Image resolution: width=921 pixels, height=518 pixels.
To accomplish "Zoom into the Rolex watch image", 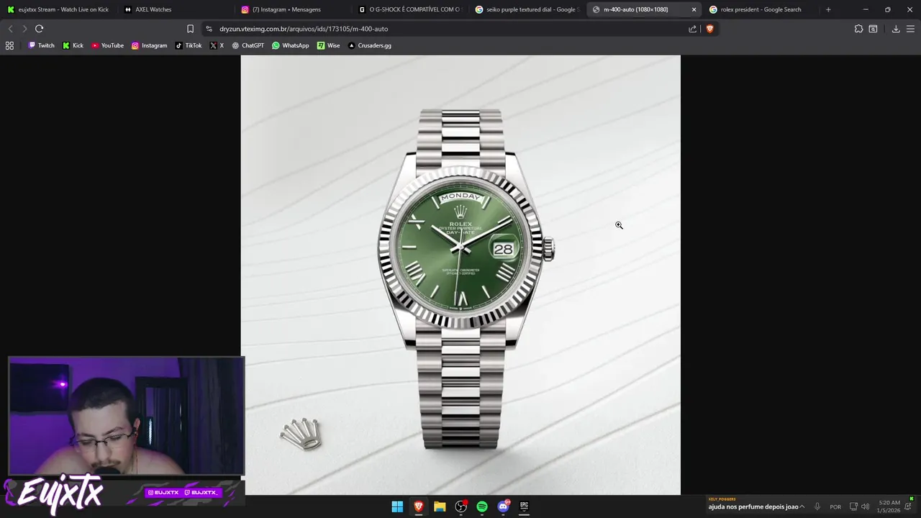I will pos(460,275).
